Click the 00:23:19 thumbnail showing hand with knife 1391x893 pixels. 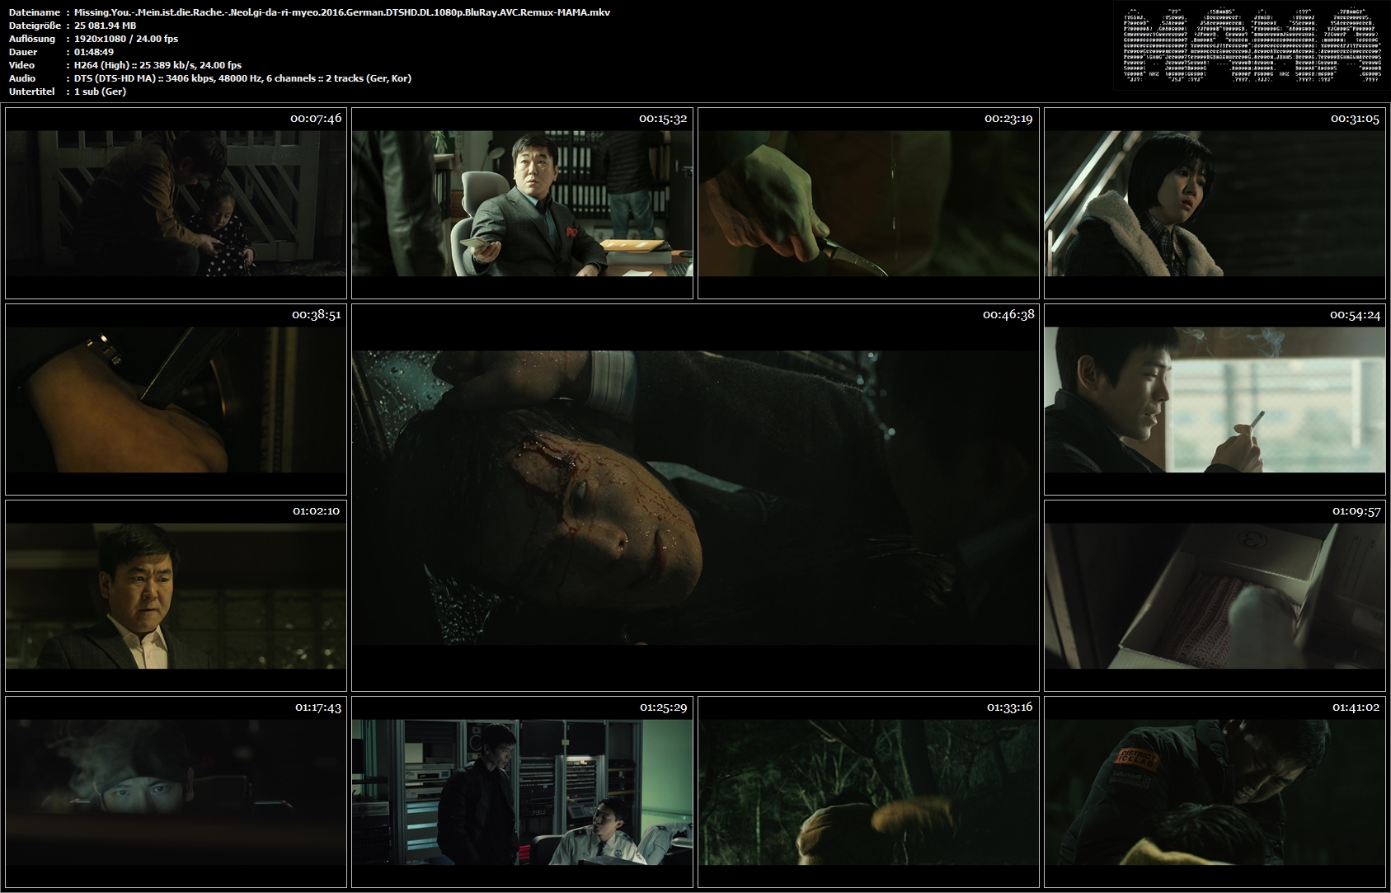tap(868, 203)
